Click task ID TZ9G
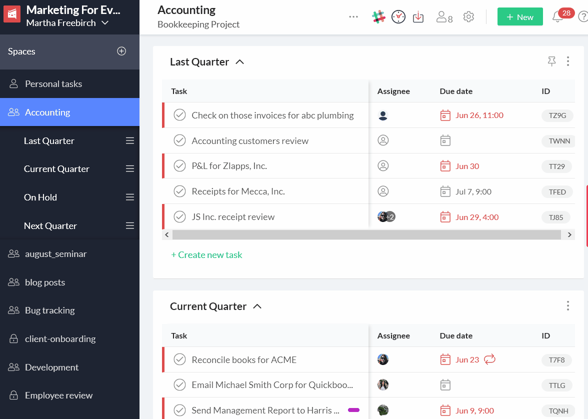 pos(557,115)
